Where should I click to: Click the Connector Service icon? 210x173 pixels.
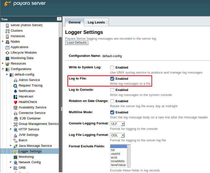[x=15, y=113]
